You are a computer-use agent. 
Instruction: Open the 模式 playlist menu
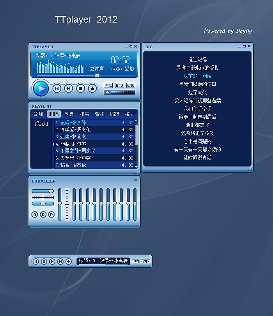(x=129, y=114)
